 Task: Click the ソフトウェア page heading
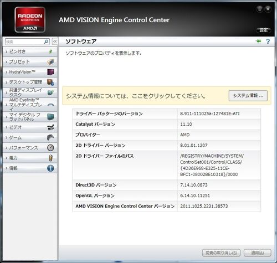(81, 42)
